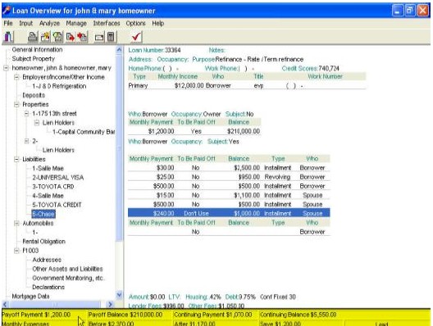Screen dimensions: 433x326
Task: Select 5-TOYOTA CREDIT liability
Action: tap(57, 205)
